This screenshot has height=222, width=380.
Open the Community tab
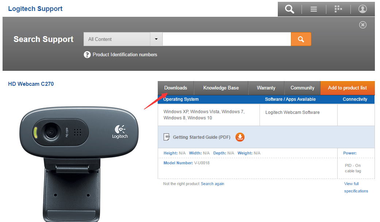click(303, 88)
